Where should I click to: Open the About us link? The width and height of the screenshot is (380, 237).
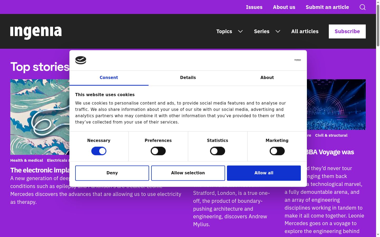[x=284, y=7]
